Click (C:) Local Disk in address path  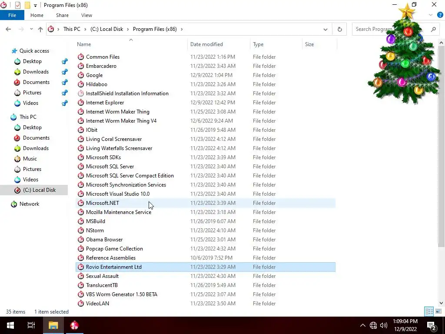pos(107,29)
